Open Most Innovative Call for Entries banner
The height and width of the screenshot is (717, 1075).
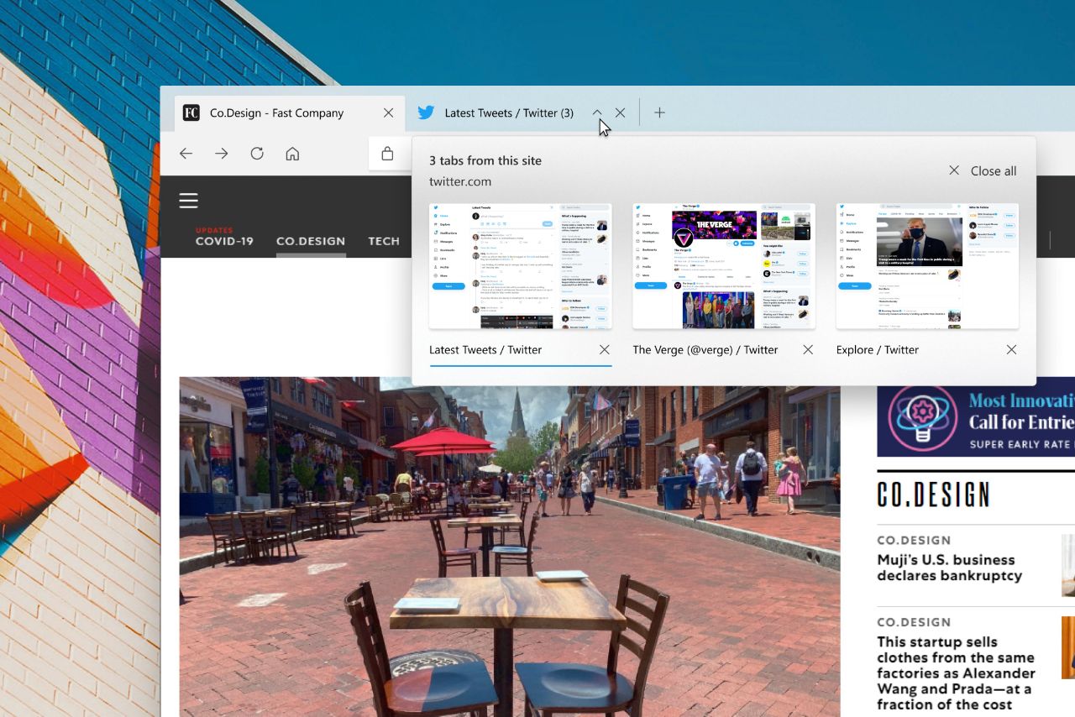tap(976, 421)
